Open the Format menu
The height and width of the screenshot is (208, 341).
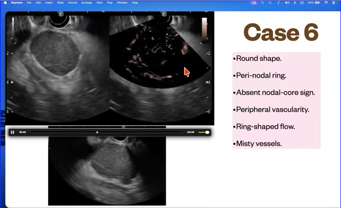[x=72, y=3]
